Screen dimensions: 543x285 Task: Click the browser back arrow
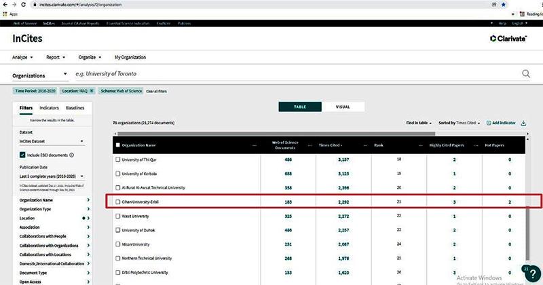(5, 5)
